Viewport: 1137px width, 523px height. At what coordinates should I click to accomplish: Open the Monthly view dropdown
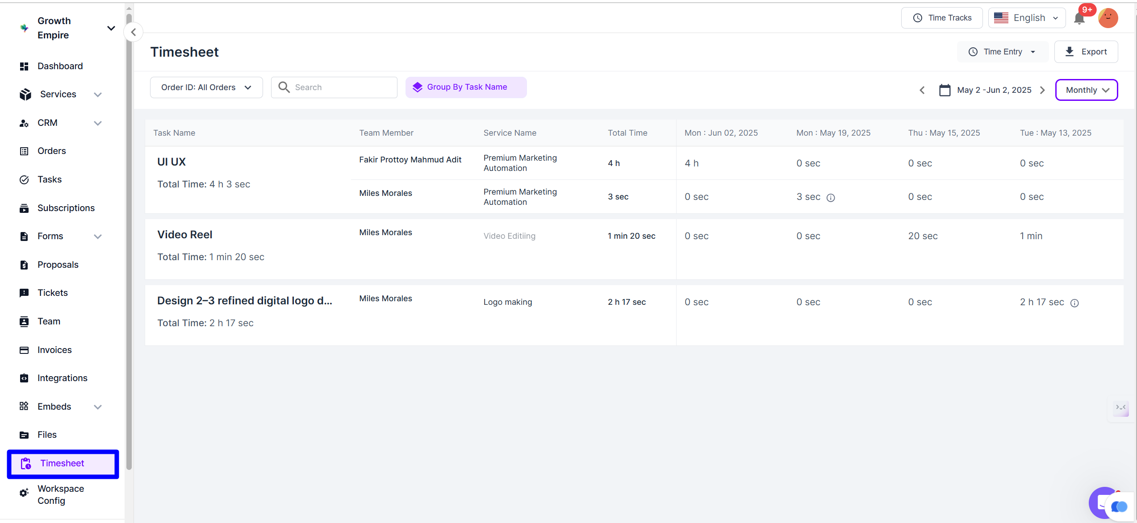coord(1086,90)
